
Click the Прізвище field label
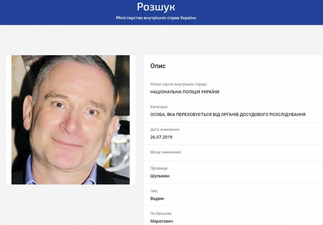click(160, 168)
